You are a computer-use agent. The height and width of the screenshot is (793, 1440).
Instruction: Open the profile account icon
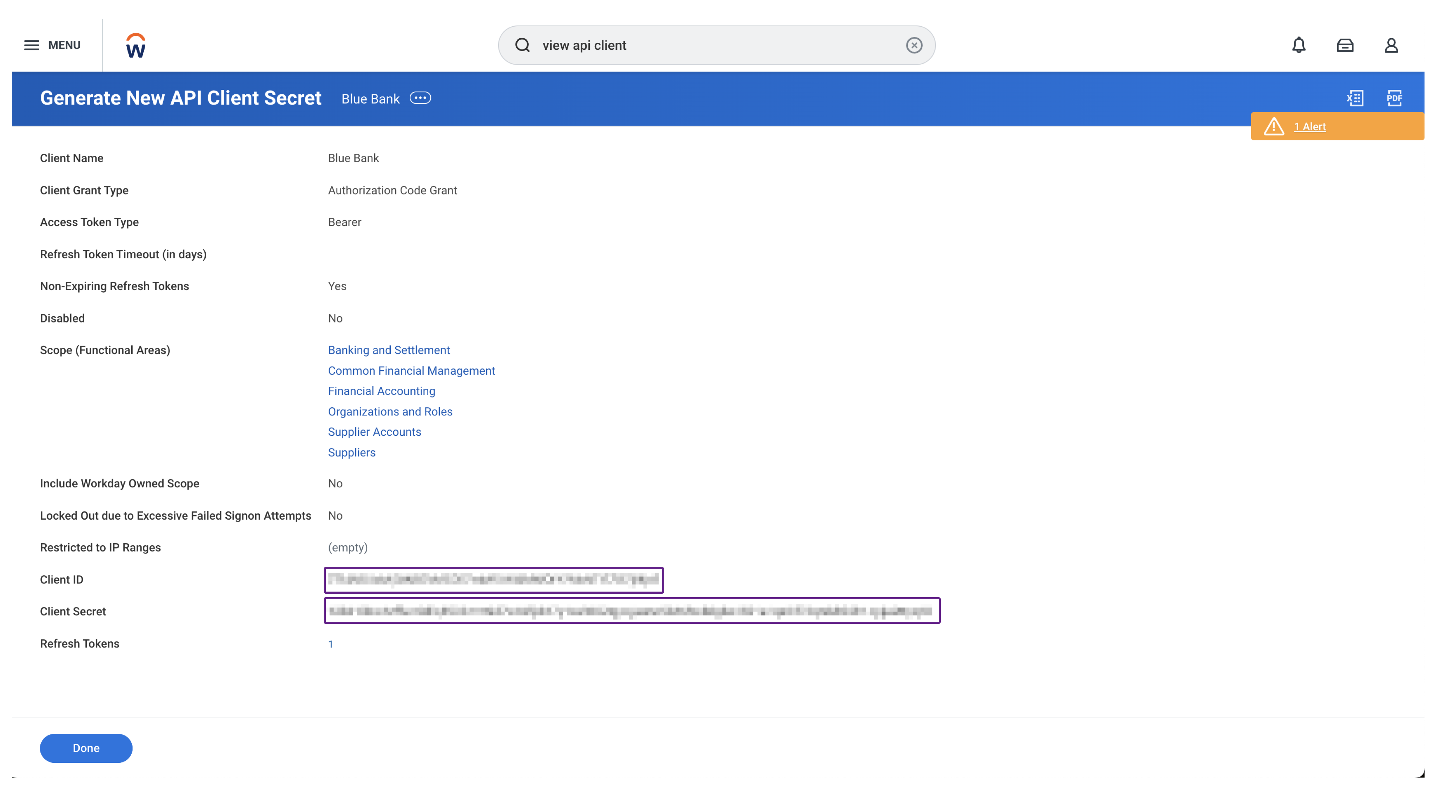[1391, 45]
